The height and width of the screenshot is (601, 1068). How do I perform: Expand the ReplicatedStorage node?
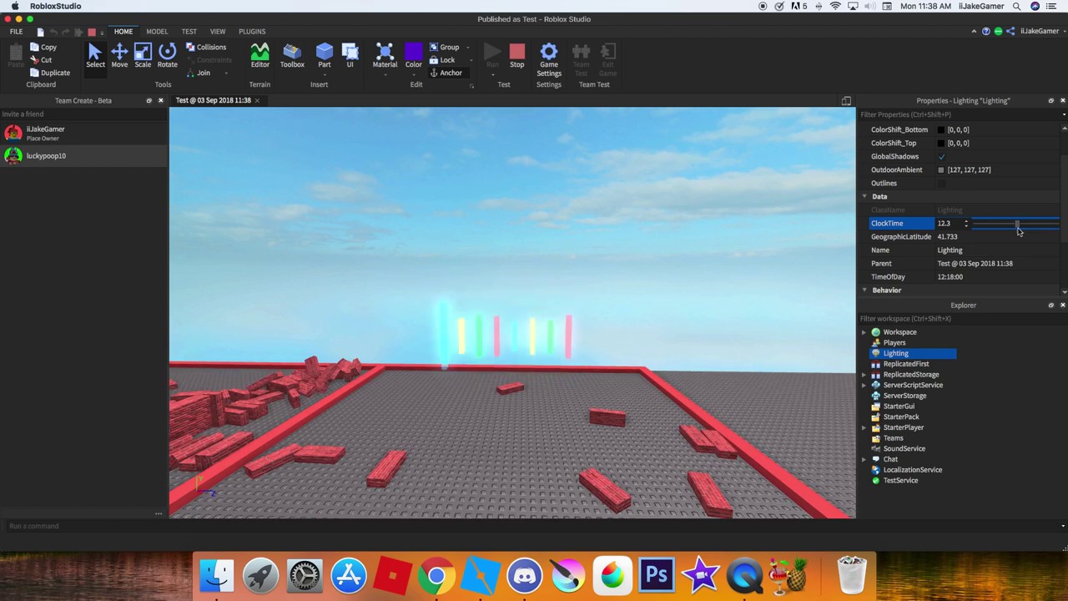point(864,375)
